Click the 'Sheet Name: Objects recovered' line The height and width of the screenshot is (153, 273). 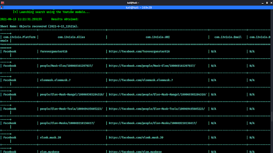(x=39, y=26)
